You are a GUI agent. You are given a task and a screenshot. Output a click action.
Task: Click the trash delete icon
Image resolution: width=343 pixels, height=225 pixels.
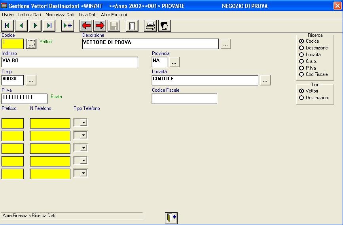point(132,26)
